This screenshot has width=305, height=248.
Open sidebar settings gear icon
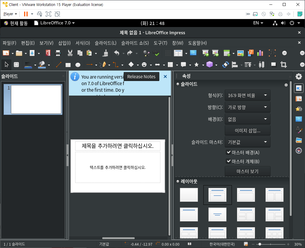(x=298, y=77)
